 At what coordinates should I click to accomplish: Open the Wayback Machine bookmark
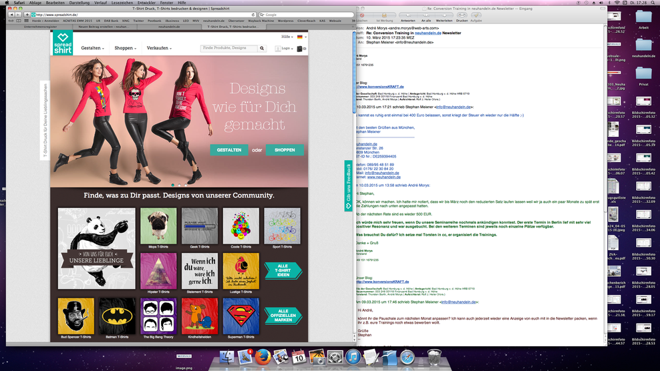pos(261,21)
